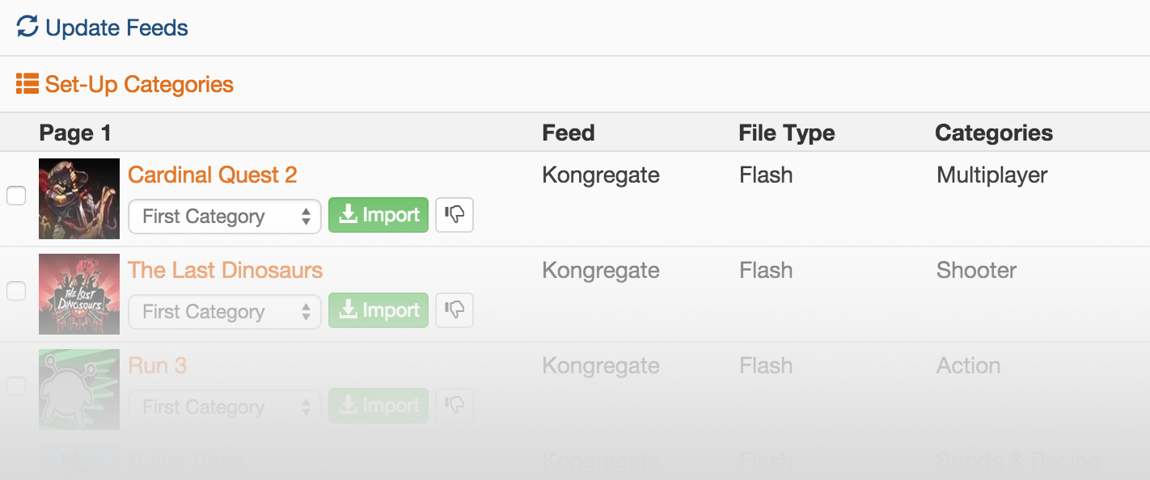Open First Category dropdown for The Last Dinosaurs
The image size is (1150, 480).
(225, 312)
